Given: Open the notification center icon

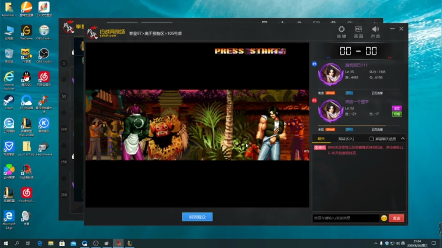Looking at the screenshot, I should [x=434, y=243].
